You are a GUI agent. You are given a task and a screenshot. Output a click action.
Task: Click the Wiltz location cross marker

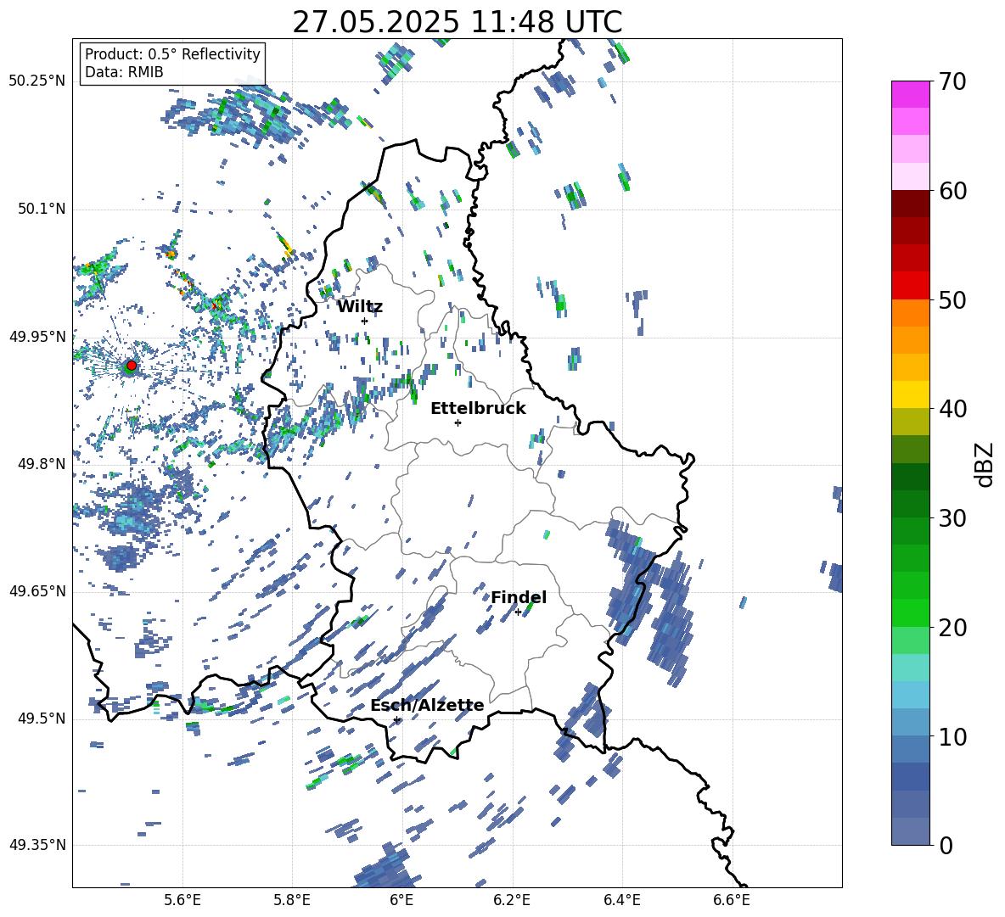click(x=365, y=321)
